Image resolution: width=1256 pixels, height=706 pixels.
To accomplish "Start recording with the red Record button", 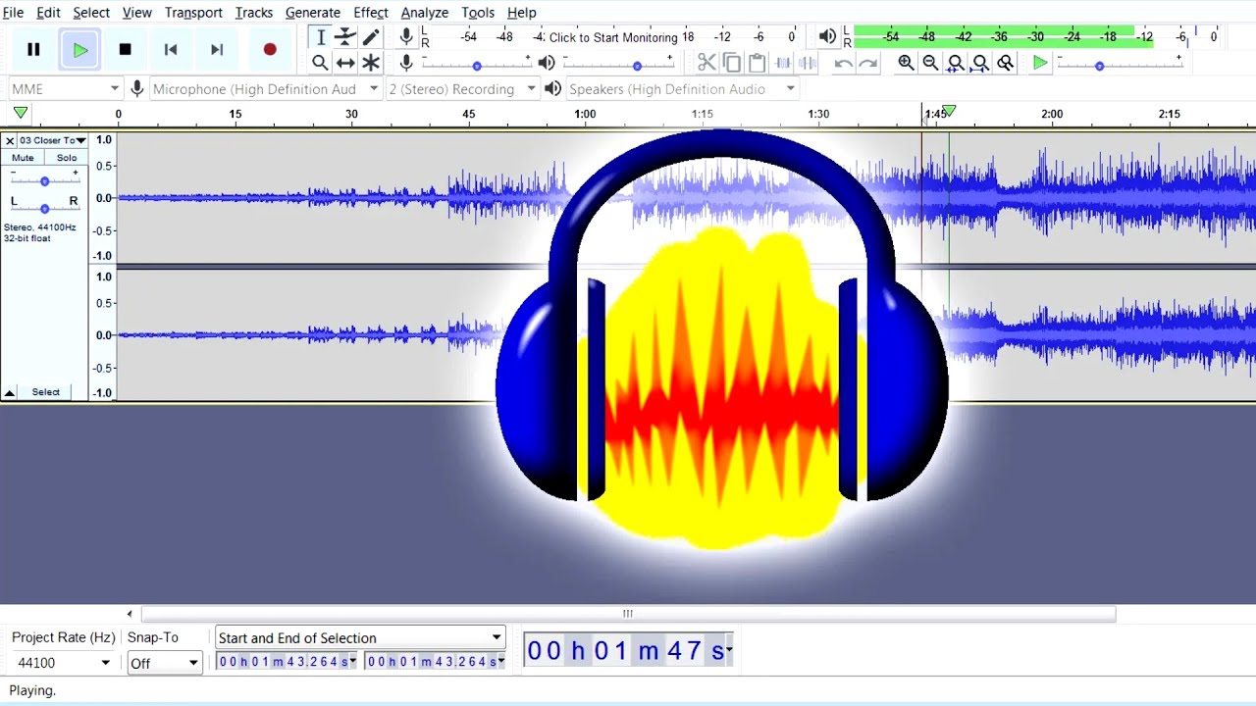I will 270,49.
